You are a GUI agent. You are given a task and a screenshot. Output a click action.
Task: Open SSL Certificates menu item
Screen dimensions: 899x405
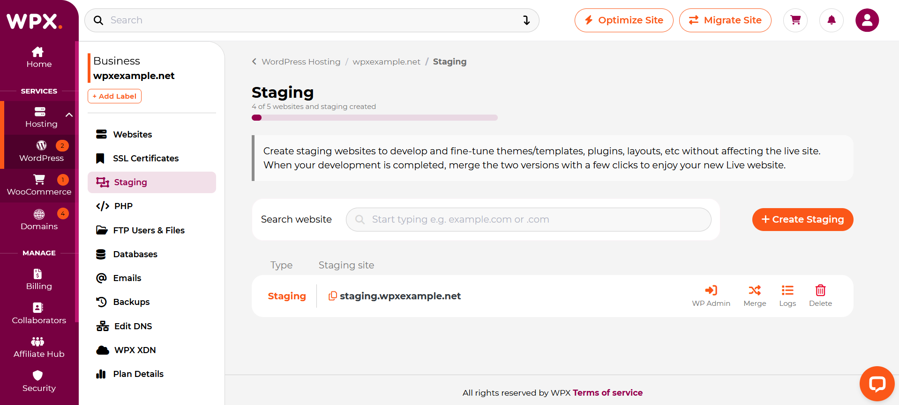click(x=152, y=158)
